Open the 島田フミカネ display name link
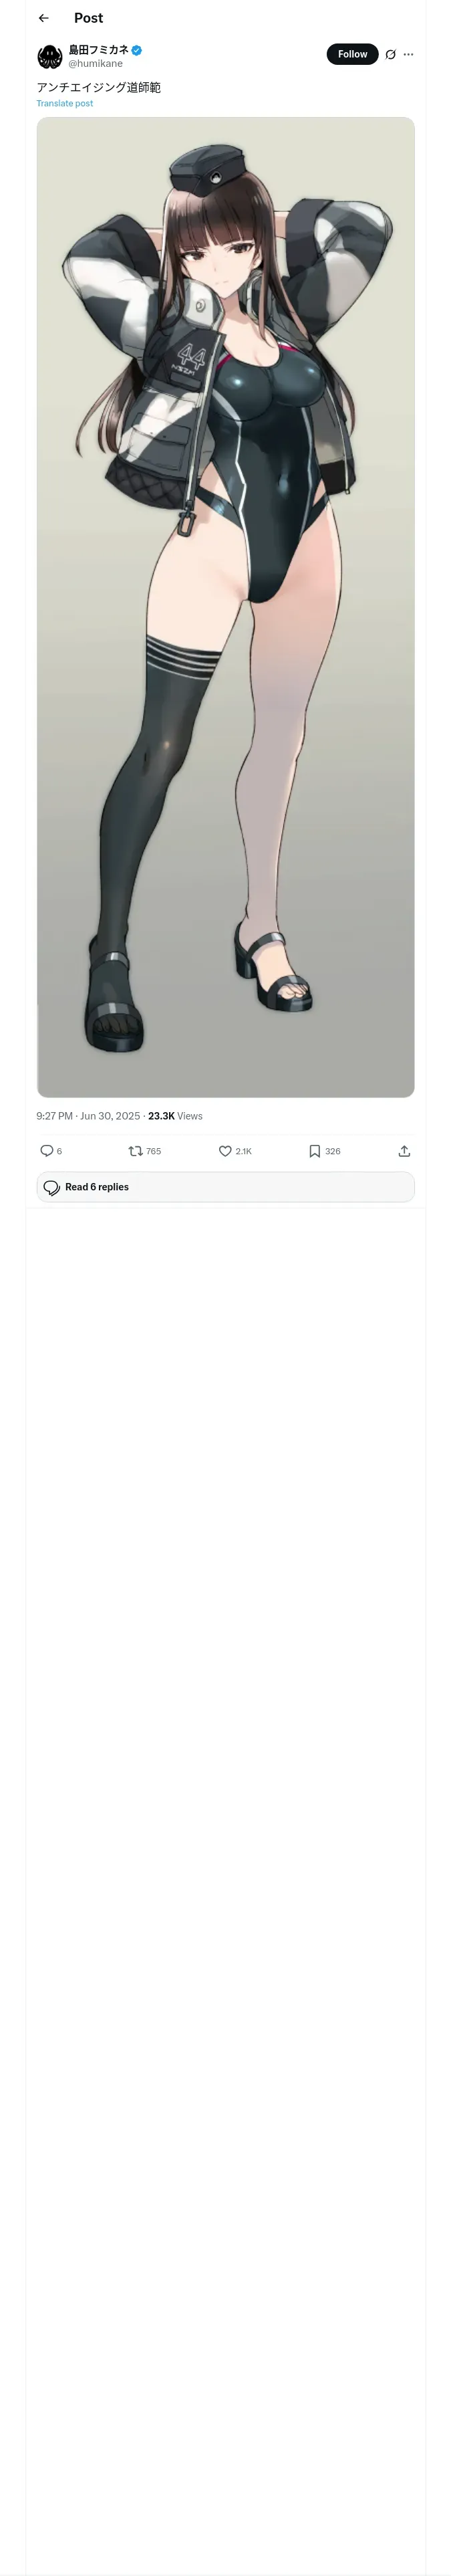The image size is (451, 2576). (x=98, y=50)
